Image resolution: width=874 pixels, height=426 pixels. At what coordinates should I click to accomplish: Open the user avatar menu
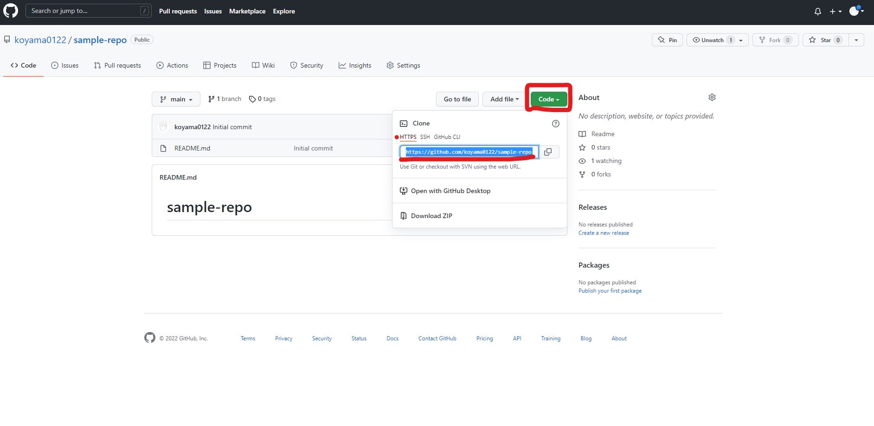pos(856,11)
